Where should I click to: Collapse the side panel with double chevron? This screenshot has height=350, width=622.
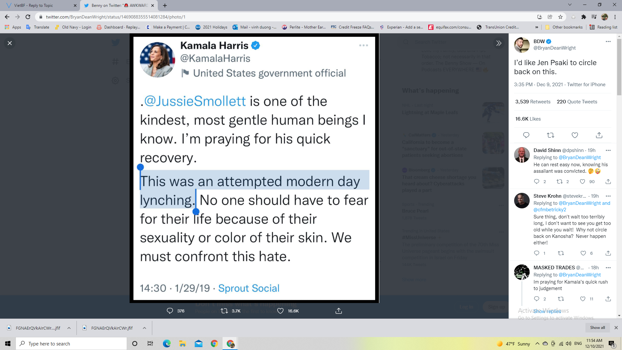[x=499, y=43]
